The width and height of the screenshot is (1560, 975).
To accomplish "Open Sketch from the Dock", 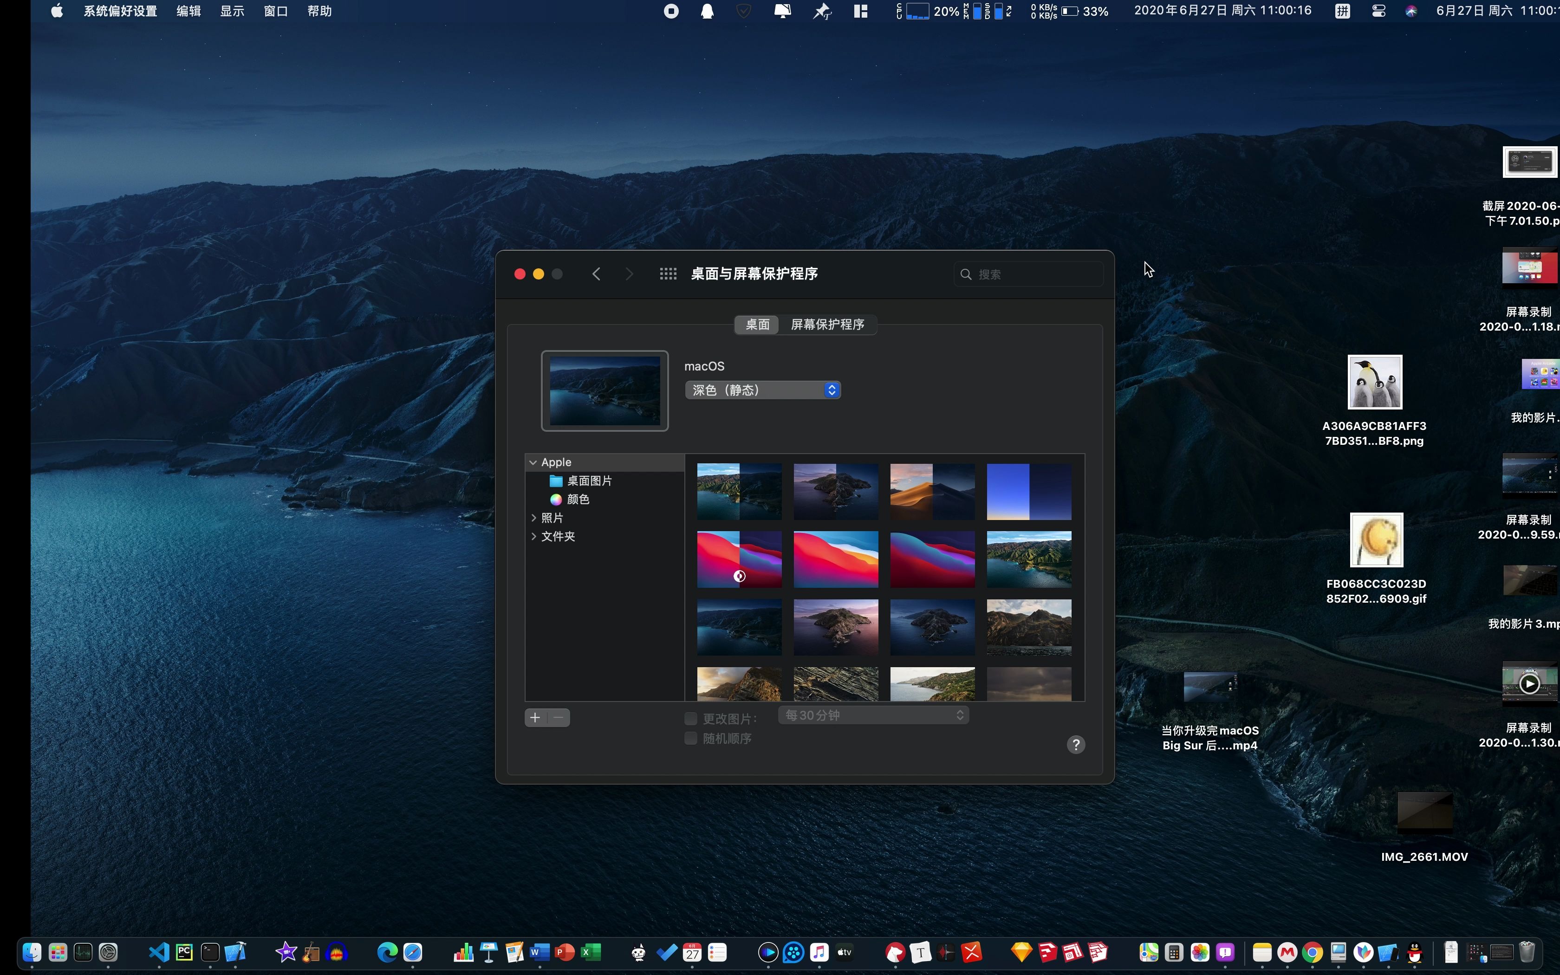I will coord(1022,952).
